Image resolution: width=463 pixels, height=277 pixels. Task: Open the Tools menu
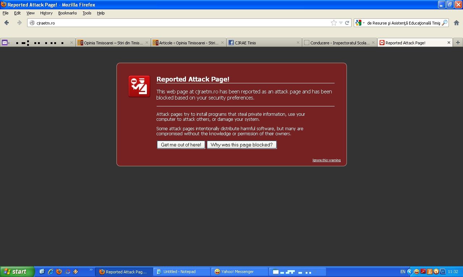pyautogui.click(x=87, y=13)
